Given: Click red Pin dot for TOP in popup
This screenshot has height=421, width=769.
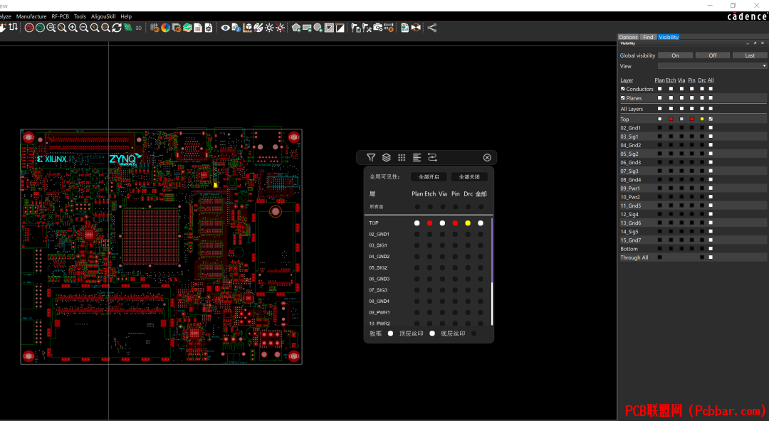Looking at the screenshot, I should click(x=455, y=223).
